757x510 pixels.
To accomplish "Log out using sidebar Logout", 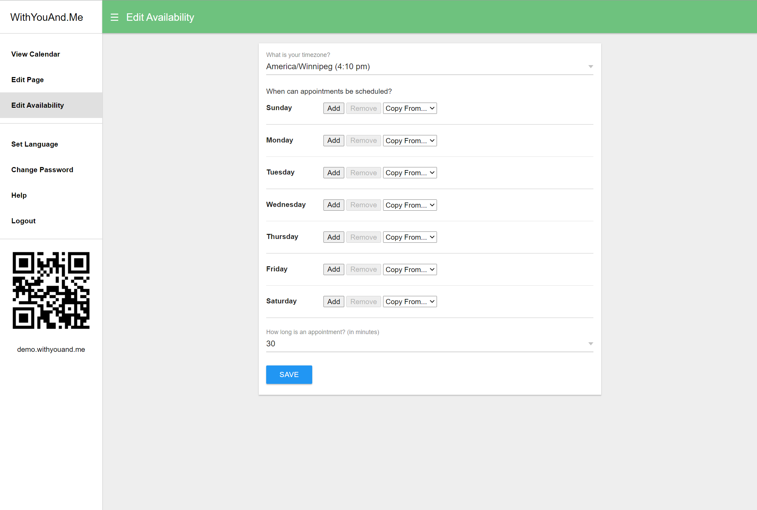I will point(23,221).
